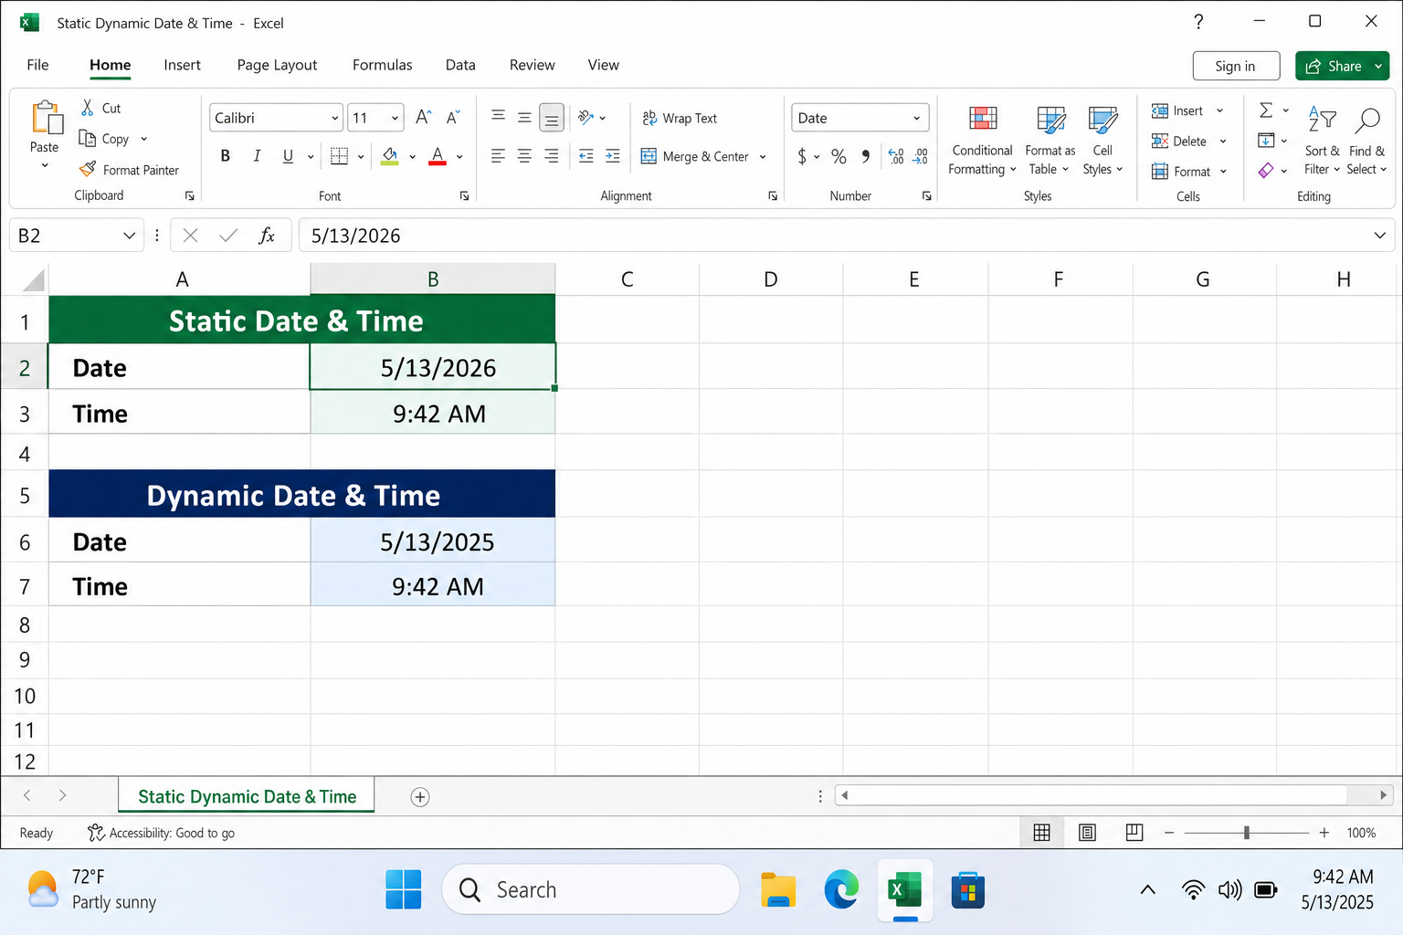Decrease font size with the smaller A
This screenshot has width=1403, height=935.
[453, 118]
